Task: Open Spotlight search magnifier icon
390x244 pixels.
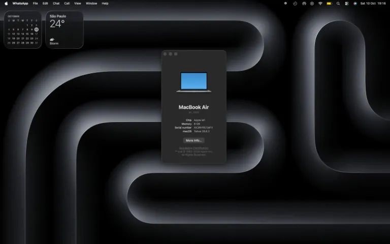Action: (338, 4)
